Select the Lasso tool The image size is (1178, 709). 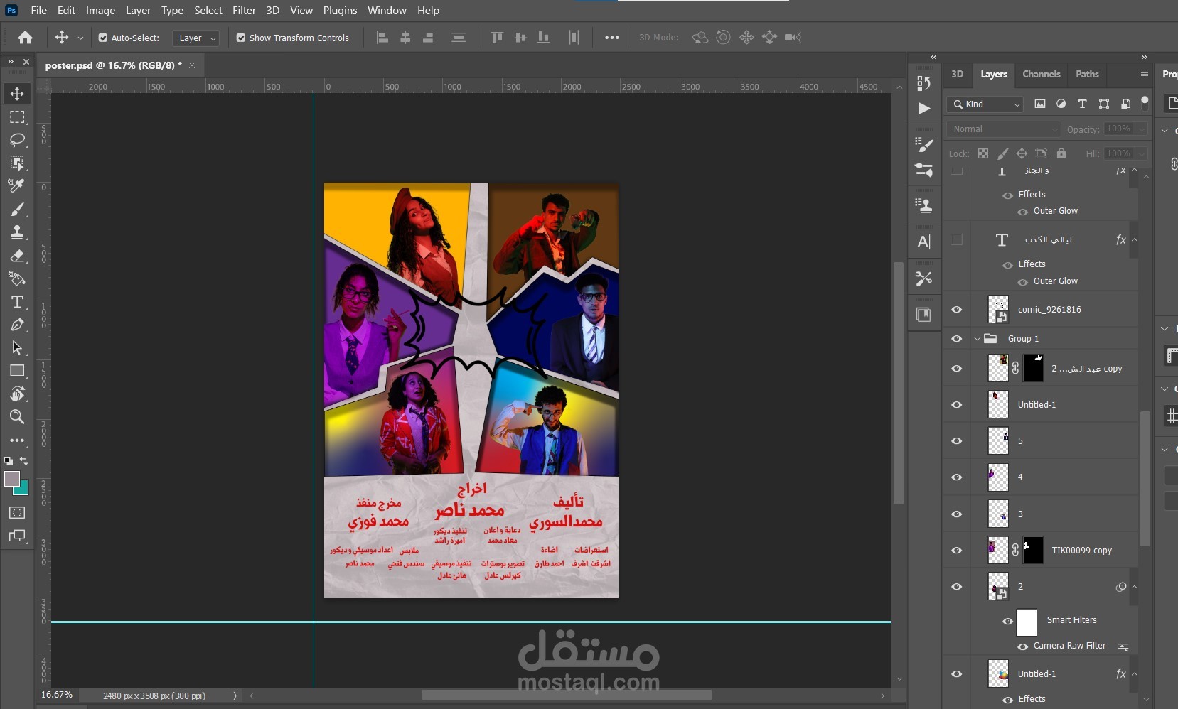click(x=17, y=140)
